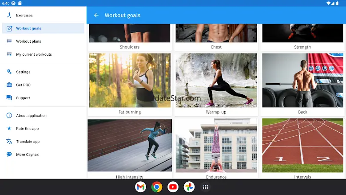The width and height of the screenshot is (346, 195).
Task: Open Workout plans from the sidebar
Action: (43, 41)
